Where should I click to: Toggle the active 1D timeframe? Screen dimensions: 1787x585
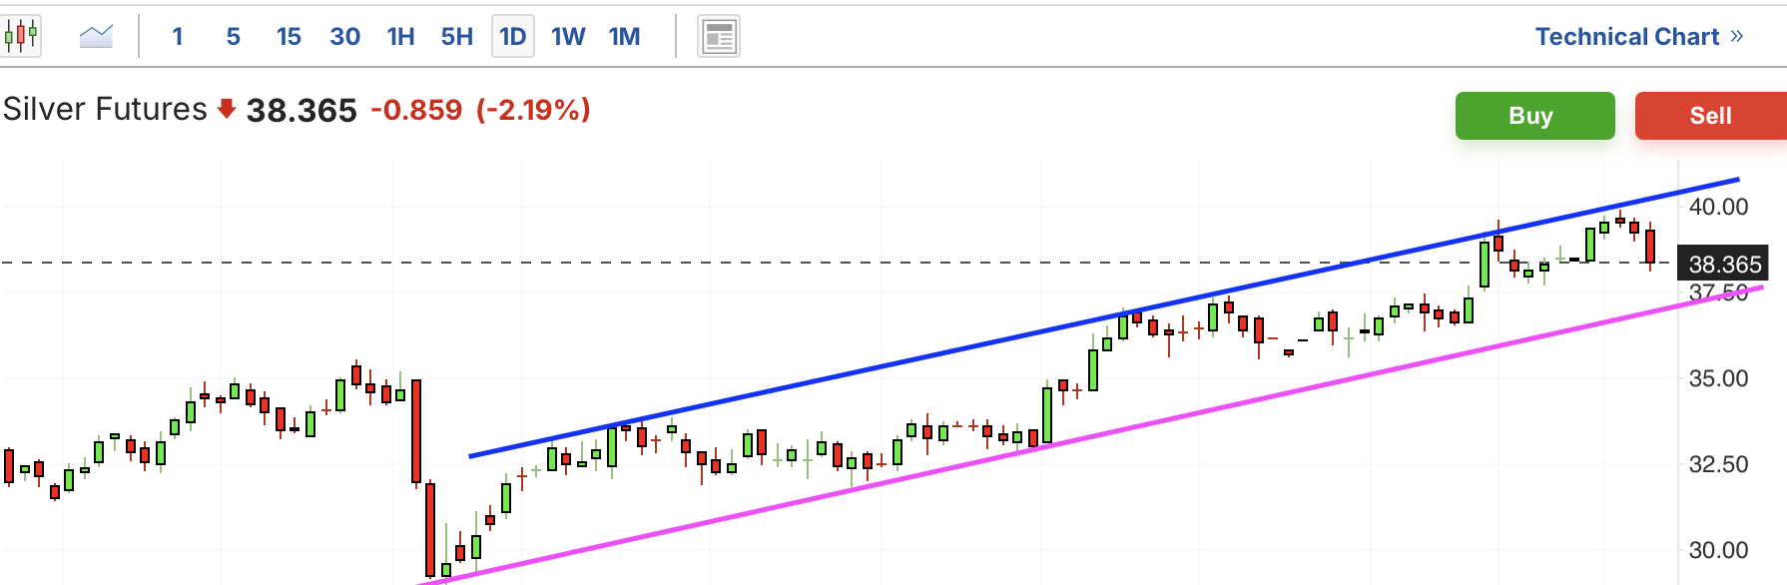point(513,37)
